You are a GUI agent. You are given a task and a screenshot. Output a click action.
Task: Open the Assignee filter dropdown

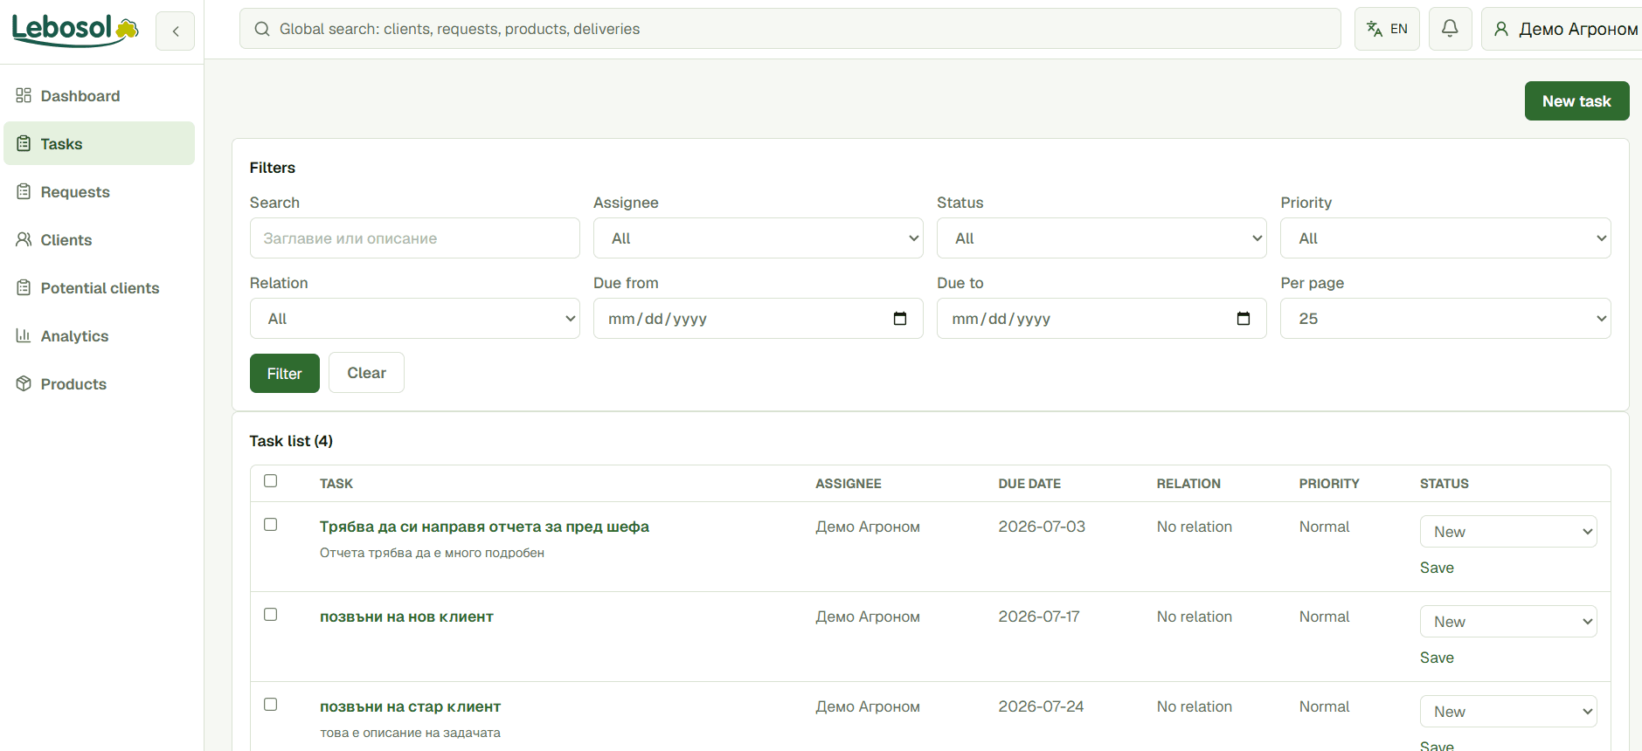pyautogui.click(x=759, y=238)
